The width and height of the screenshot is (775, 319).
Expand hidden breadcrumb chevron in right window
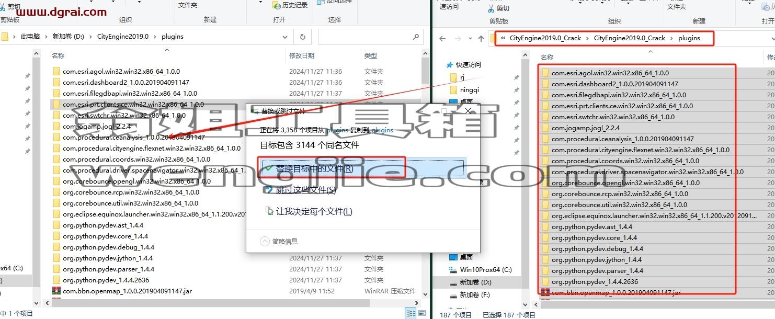503,38
